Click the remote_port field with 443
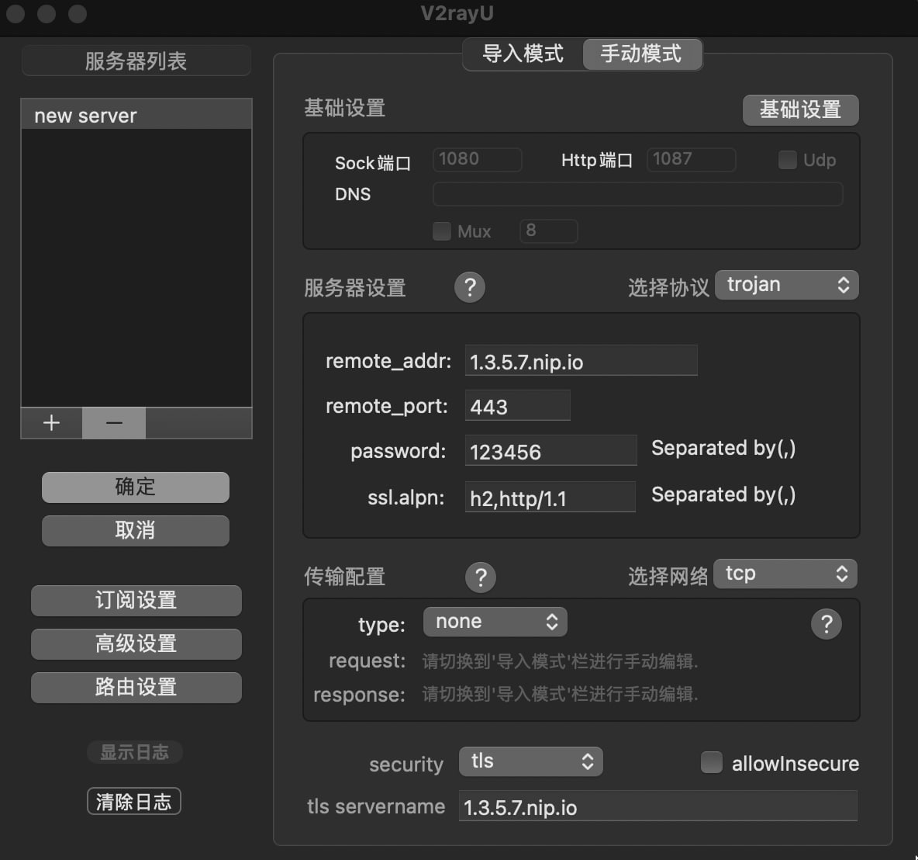This screenshot has width=918, height=860. coord(518,406)
